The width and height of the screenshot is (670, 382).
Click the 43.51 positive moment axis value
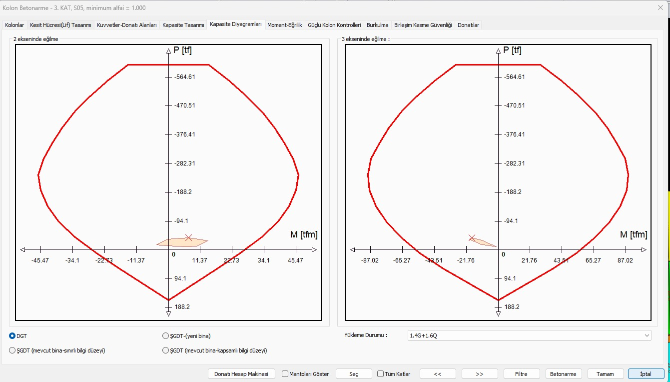[x=561, y=260]
